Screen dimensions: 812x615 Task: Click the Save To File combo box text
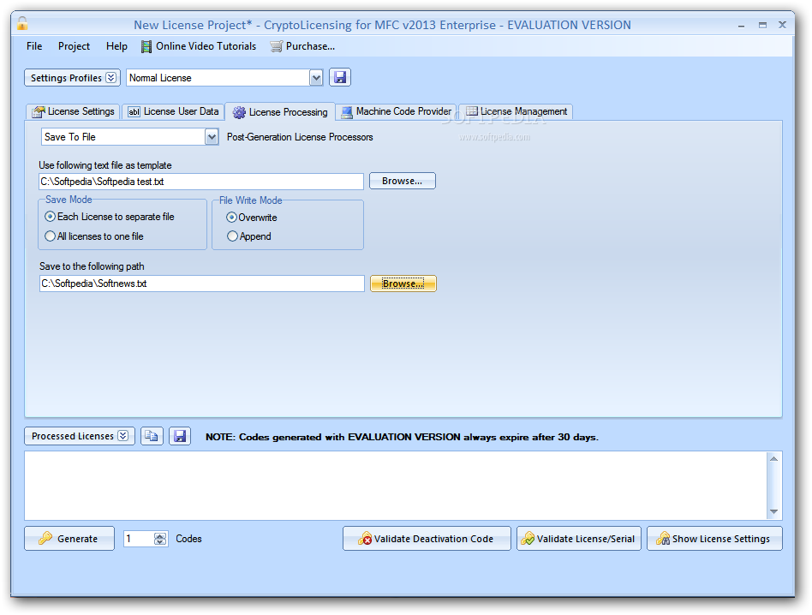(x=123, y=137)
